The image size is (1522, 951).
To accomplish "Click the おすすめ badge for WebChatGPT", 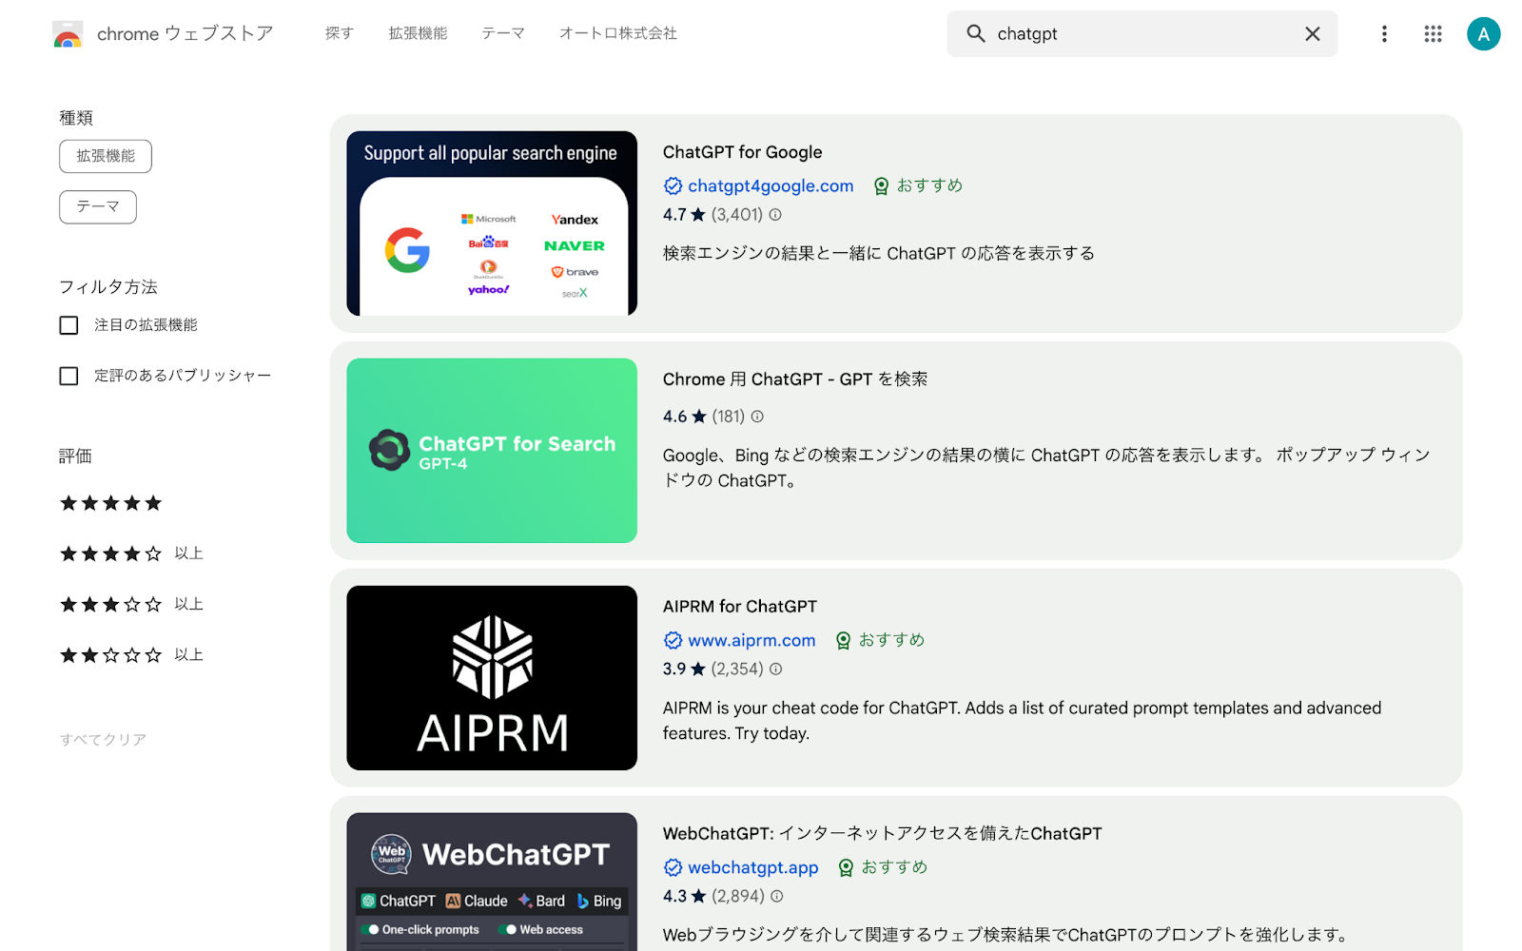I will [882, 867].
